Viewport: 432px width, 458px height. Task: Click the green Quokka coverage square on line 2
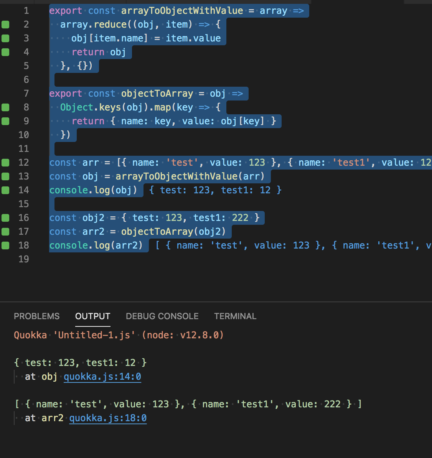pyautogui.click(x=5, y=24)
